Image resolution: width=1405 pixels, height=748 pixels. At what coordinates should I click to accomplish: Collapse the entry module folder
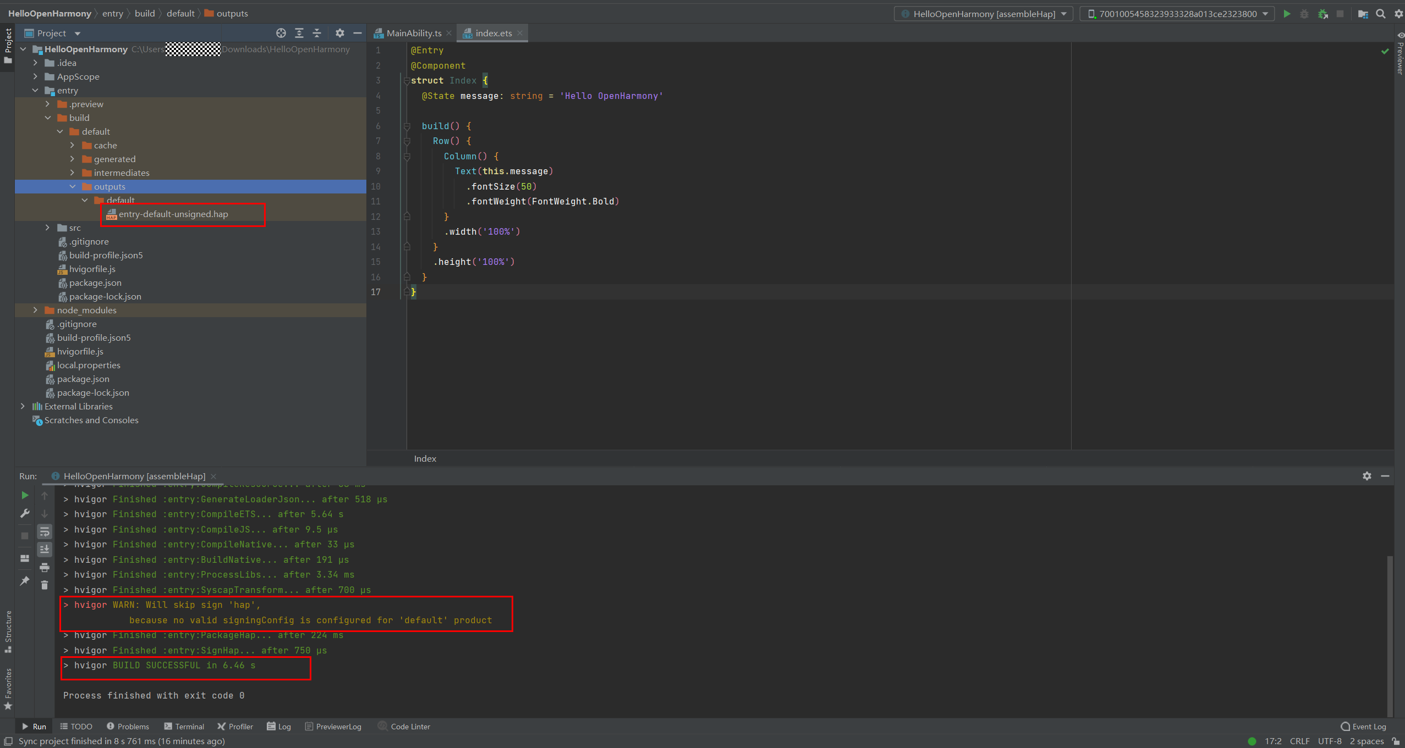coord(35,90)
